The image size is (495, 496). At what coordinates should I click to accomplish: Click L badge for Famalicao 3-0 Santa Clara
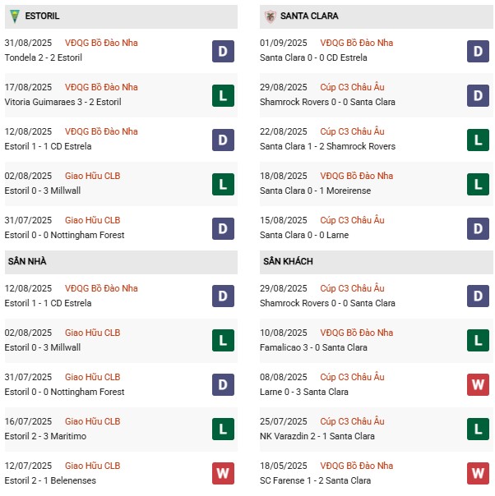(479, 341)
